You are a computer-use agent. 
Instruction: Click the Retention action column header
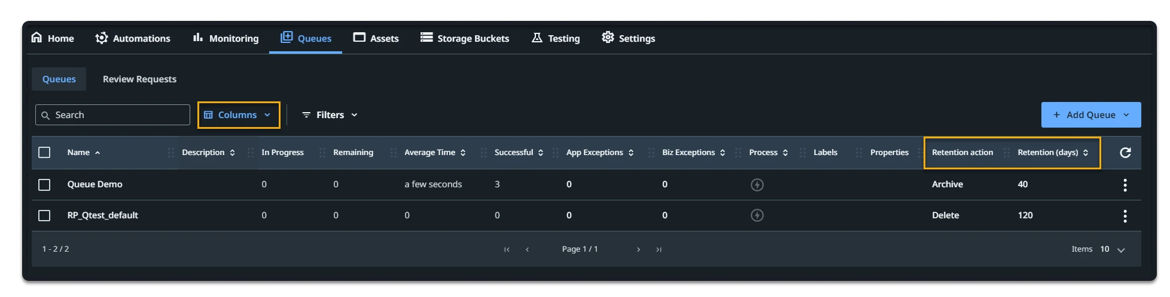962,153
